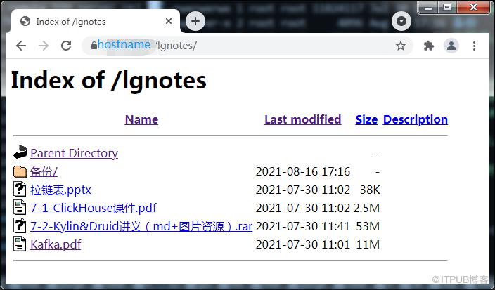Click the Index of /lgnotes page heading
495x290 pixels.
coord(109,81)
